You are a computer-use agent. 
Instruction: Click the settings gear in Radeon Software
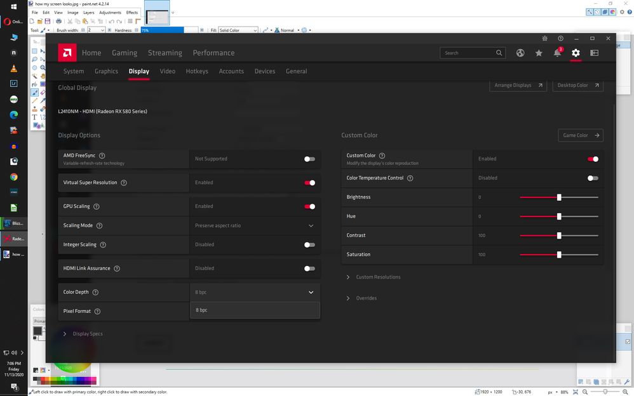[x=576, y=53]
